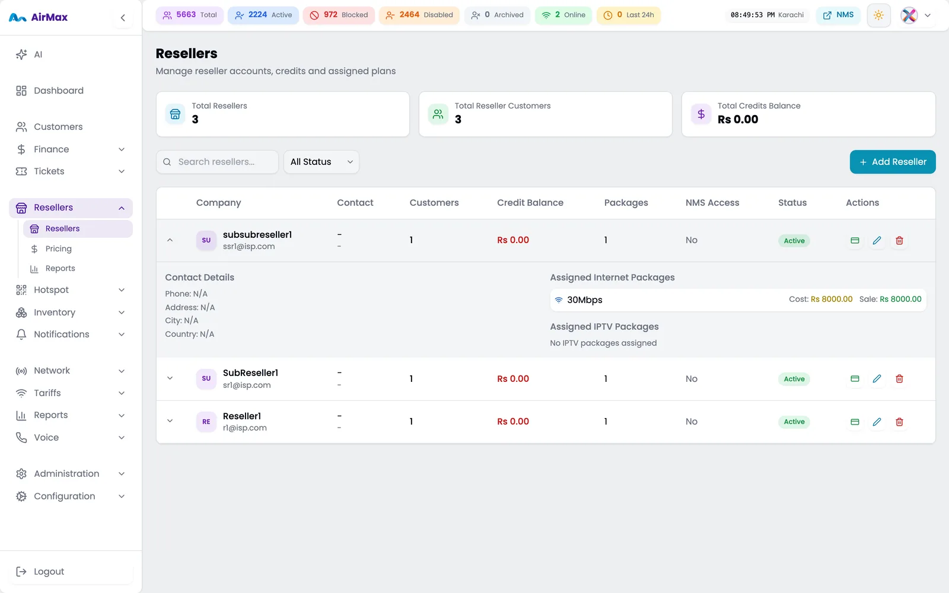Open the AI sparkle icon
Screen dimensions: 949x593
pyautogui.click(x=21, y=55)
